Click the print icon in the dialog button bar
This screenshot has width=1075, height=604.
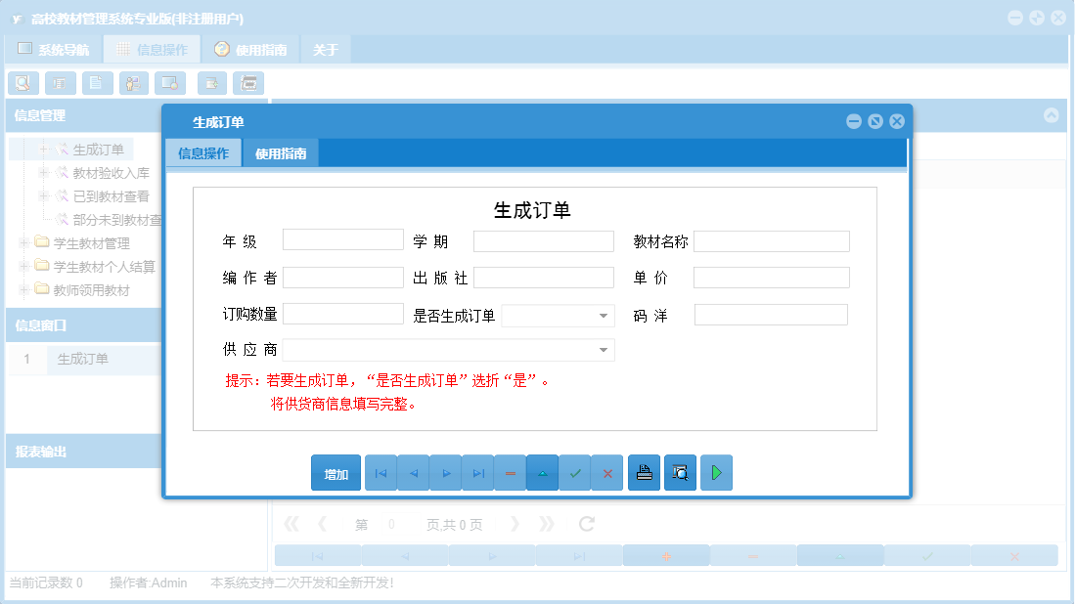click(x=644, y=472)
